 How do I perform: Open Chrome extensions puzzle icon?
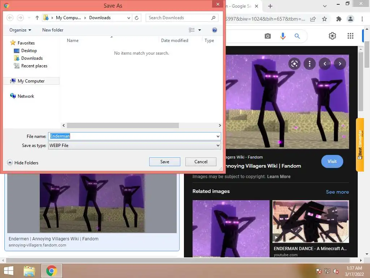pos(339,19)
